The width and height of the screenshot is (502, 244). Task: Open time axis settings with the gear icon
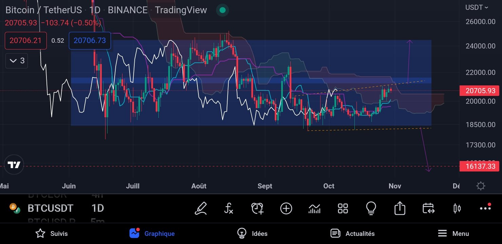point(480,186)
